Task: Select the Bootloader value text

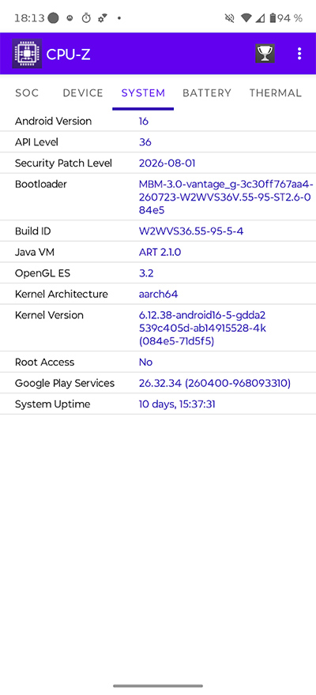Action: [x=226, y=197]
